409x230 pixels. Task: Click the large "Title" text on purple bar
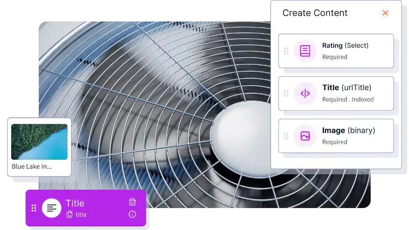click(x=75, y=203)
